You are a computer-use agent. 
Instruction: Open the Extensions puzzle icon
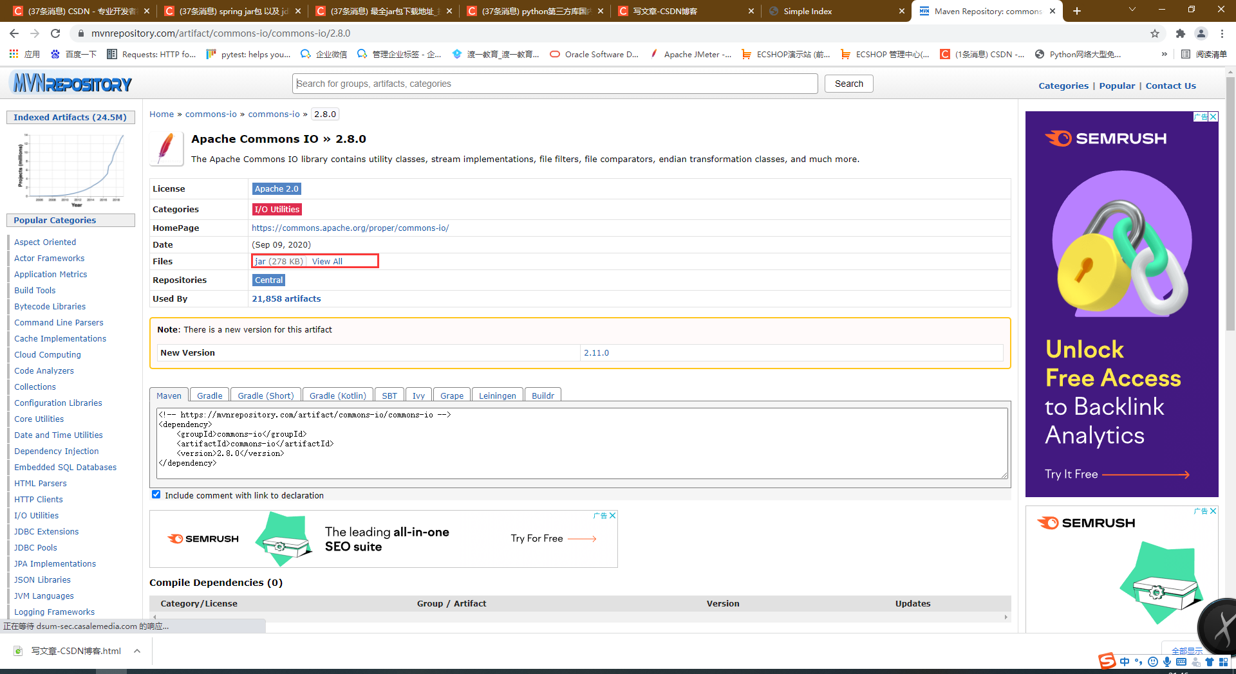coord(1180,33)
